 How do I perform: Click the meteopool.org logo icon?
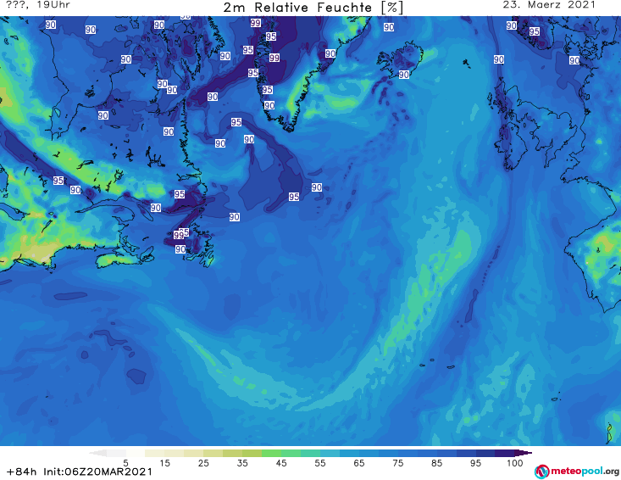pos(542,472)
